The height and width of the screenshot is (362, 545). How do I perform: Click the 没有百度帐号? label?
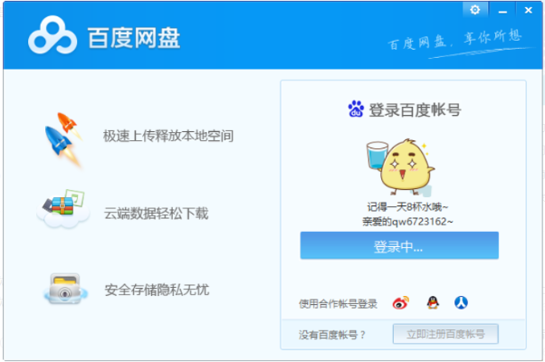coord(332,335)
